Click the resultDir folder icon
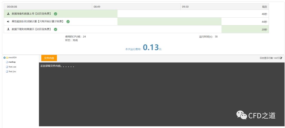Viewport: 285px width, 128px height. (x=7, y=57)
